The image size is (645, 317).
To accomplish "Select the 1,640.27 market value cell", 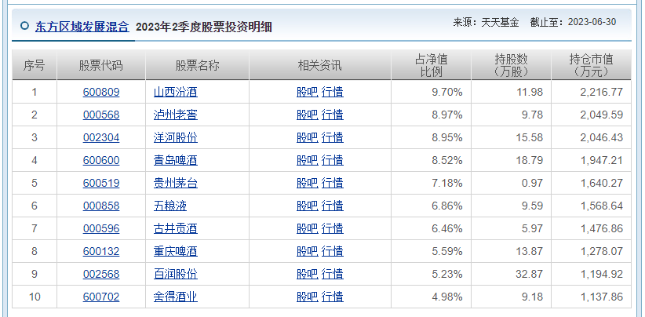I will [591, 183].
